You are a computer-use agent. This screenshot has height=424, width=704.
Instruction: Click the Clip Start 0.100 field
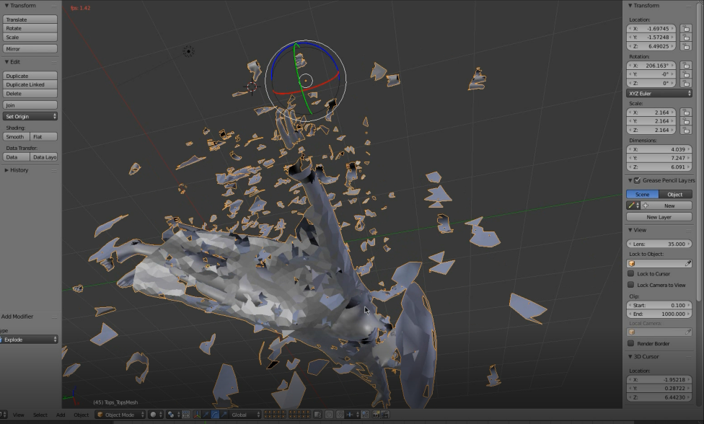point(659,305)
